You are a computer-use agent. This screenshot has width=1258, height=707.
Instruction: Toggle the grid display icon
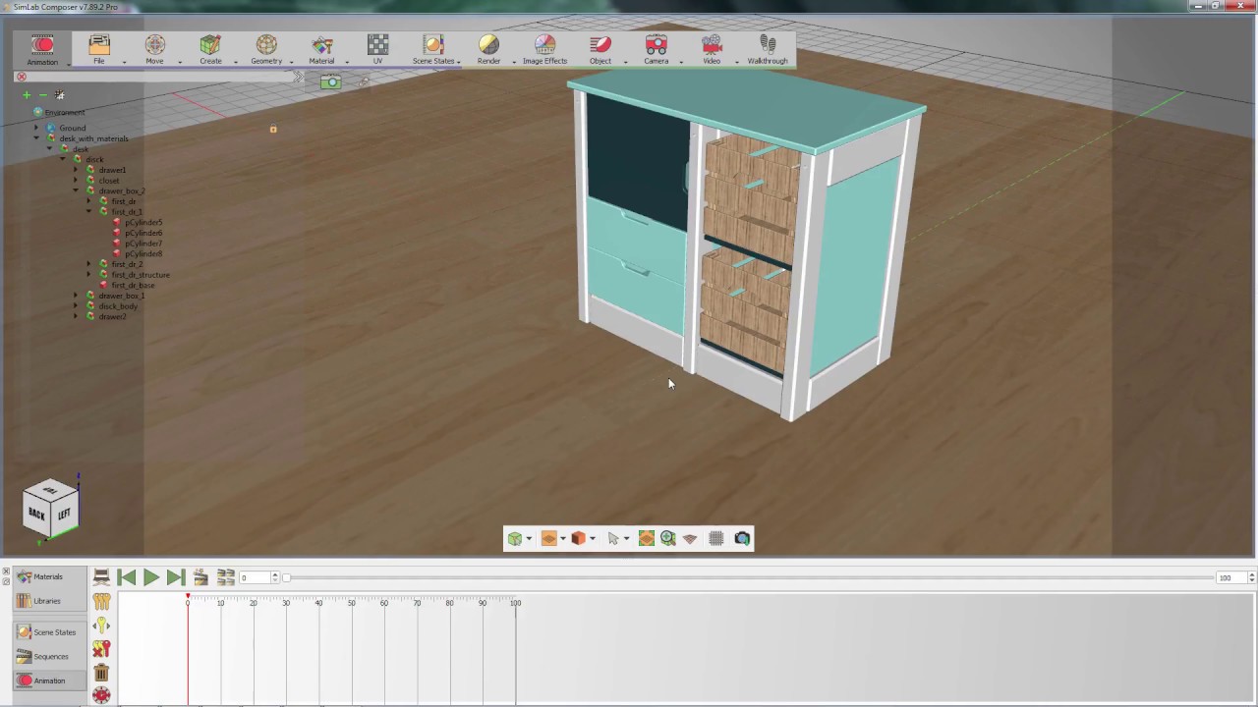coord(715,538)
